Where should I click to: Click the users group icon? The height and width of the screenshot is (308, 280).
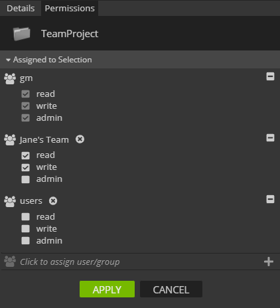(10, 201)
